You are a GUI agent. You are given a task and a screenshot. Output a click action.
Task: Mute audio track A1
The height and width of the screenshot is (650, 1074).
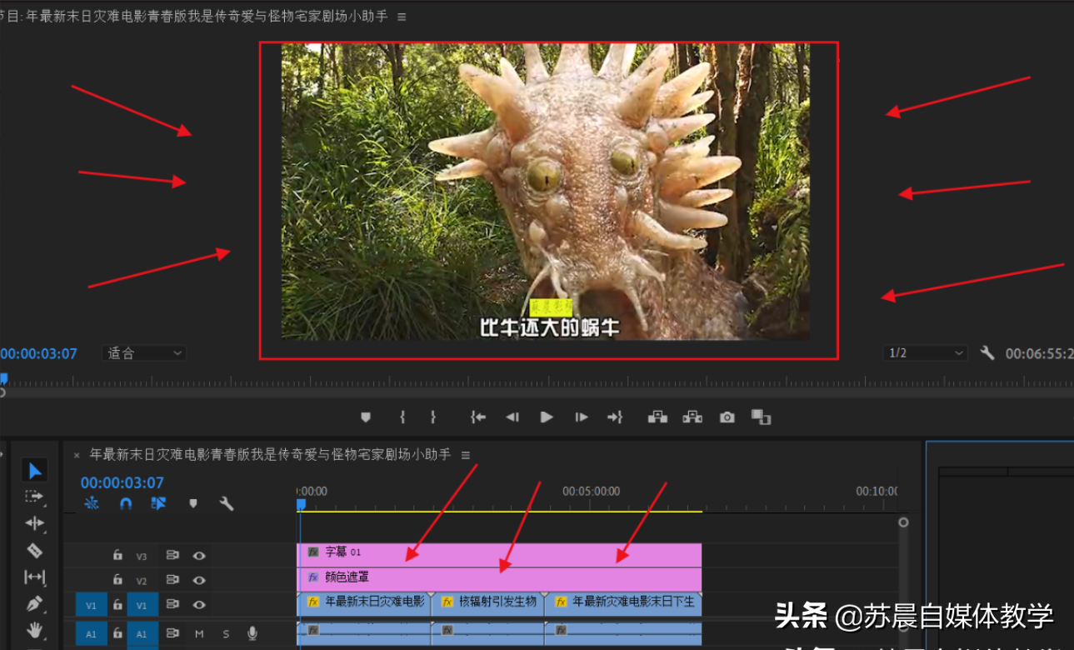pos(199,634)
